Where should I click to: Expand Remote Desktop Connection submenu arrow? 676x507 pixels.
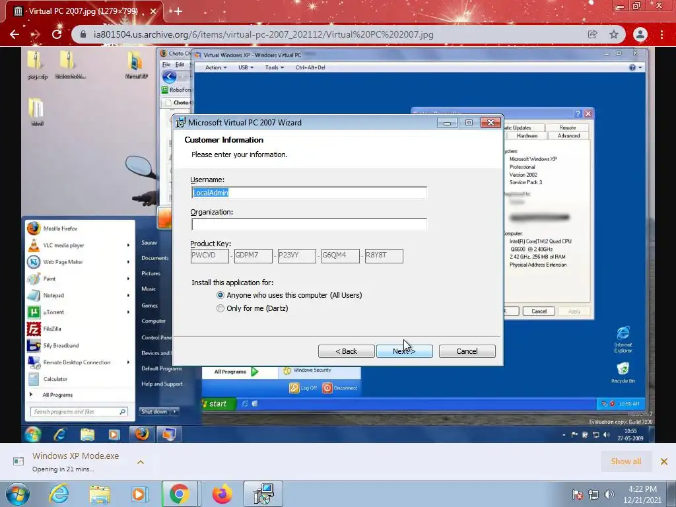tap(128, 362)
